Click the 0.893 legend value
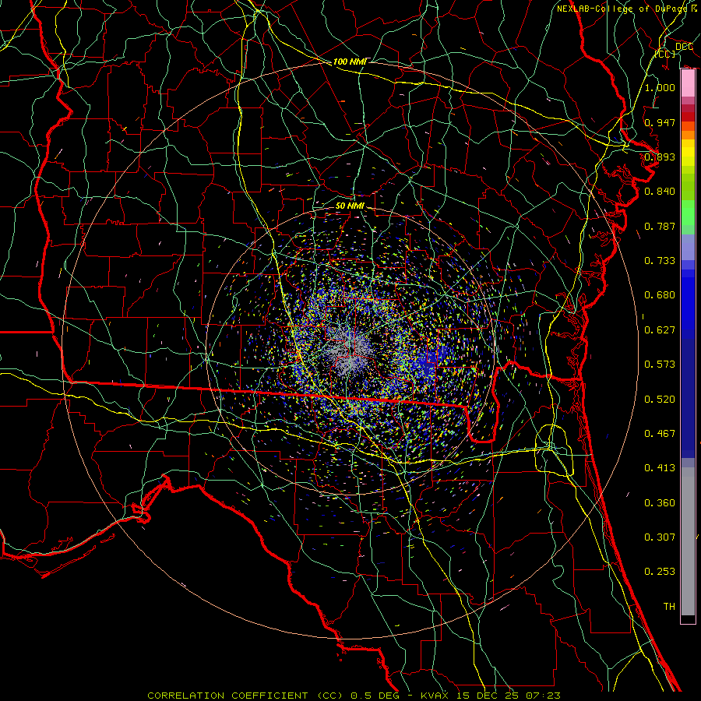The height and width of the screenshot is (701, 701). pyautogui.click(x=660, y=157)
